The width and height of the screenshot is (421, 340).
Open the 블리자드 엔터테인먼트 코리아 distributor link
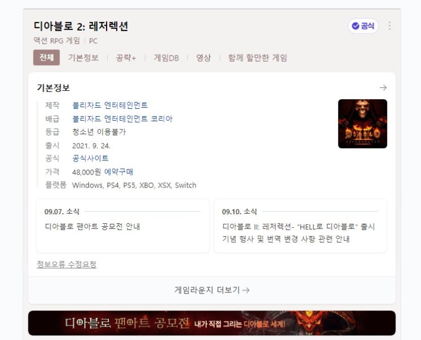point(122,118)
